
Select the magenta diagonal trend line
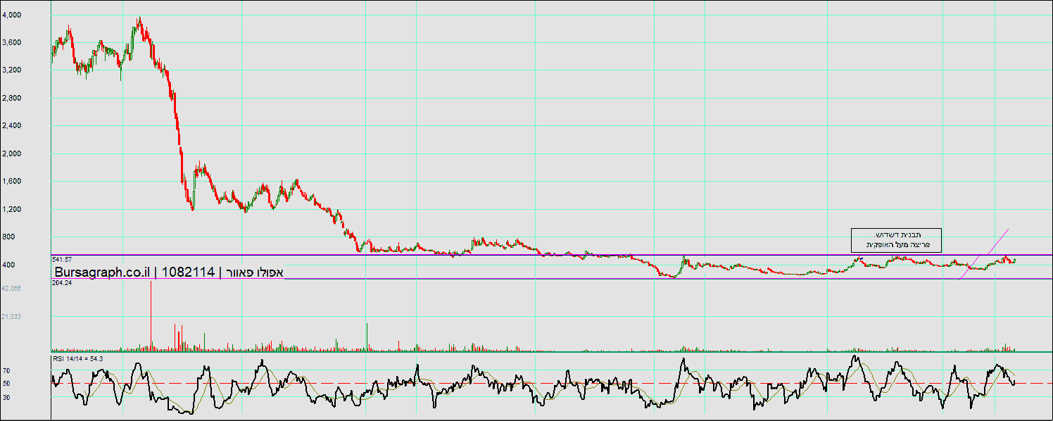pyautogui.click(x=984, y=254)
